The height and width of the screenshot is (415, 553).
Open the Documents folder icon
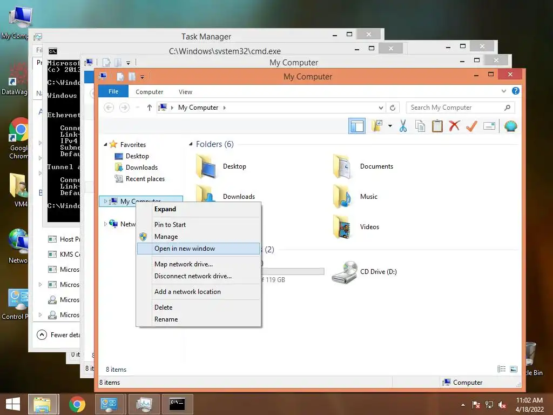coord(342,166)
